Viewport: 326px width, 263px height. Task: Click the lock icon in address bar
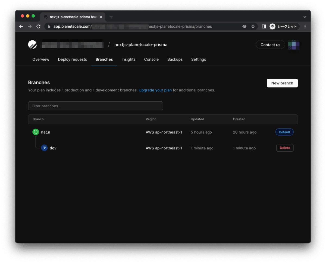pos(49,27)
